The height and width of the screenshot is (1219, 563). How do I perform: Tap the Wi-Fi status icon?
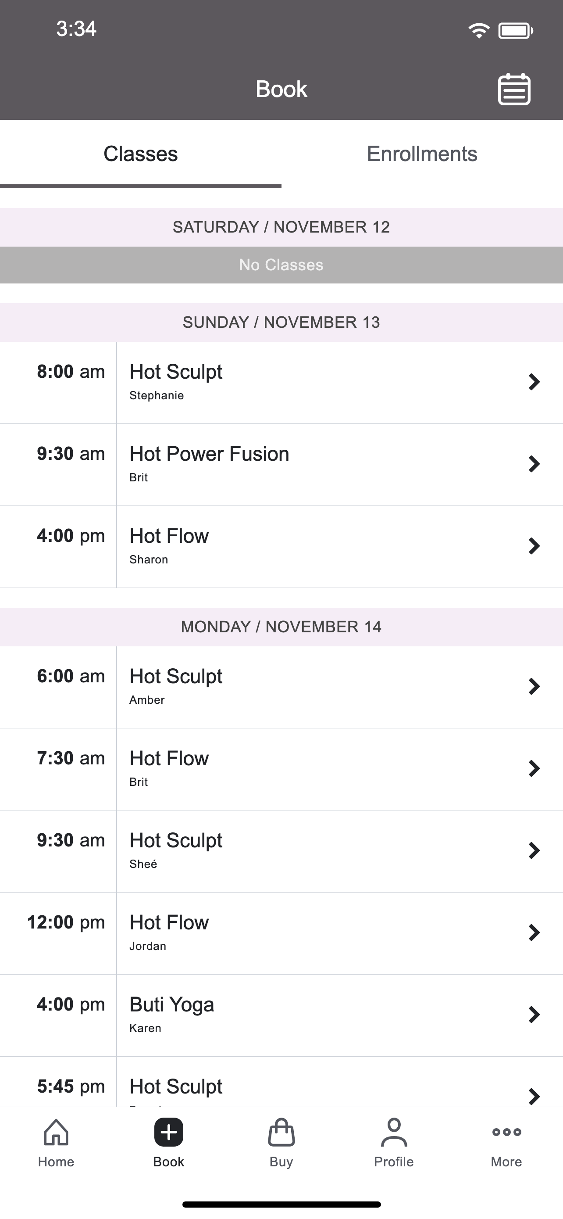coord(479,31)
